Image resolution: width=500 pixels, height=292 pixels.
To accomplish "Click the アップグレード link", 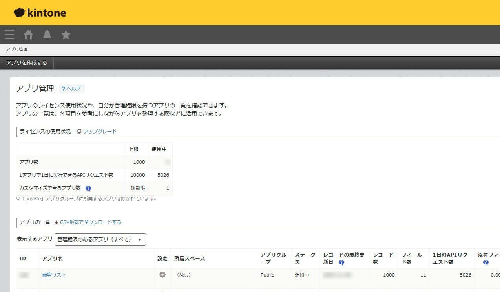I will click(x=99, y=131).
